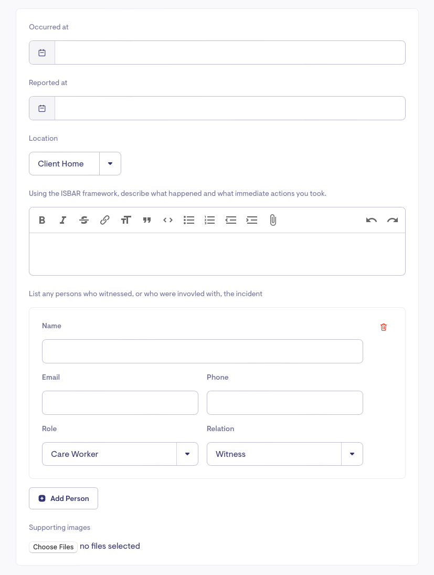Image resolution: width=434 pixels, height=575 pixels.
Task: Click the Reported at calendar icon
Action: pyautogui.click(x=42, y=108)
